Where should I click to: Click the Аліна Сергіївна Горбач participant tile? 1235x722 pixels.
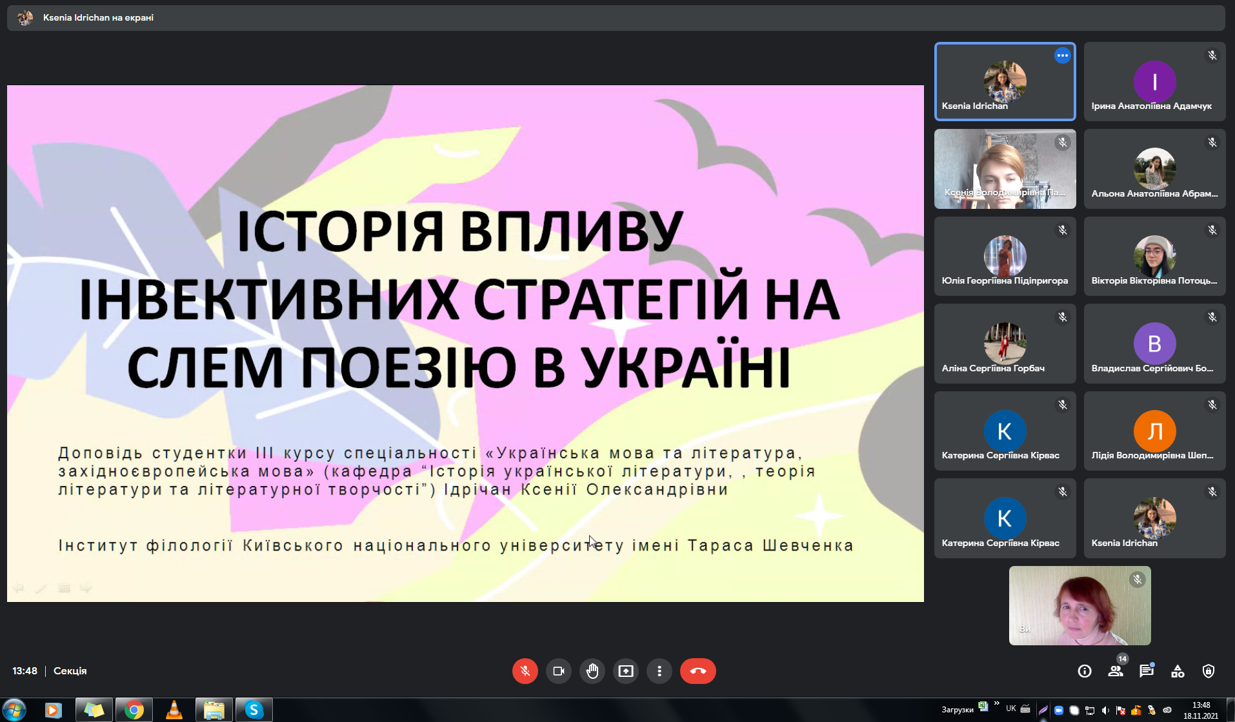coord(1005,344)
